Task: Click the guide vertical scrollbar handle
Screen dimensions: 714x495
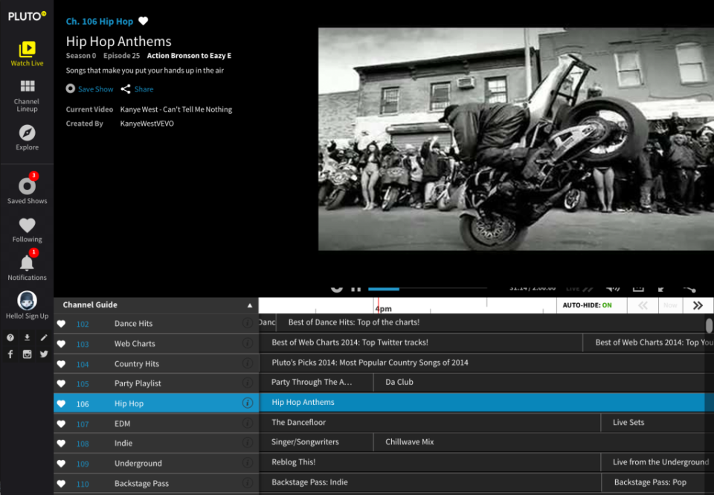Action: [x=709, y=325]
